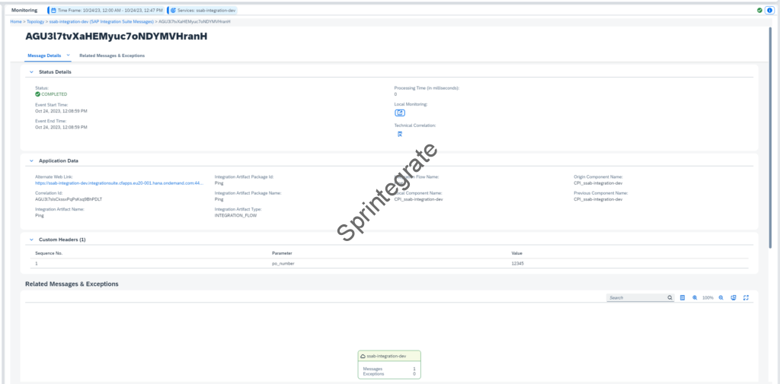Click the INTEGRATION_FLOW artifact type value
Viewport: 780px width, 384px height.
(236, 216)
